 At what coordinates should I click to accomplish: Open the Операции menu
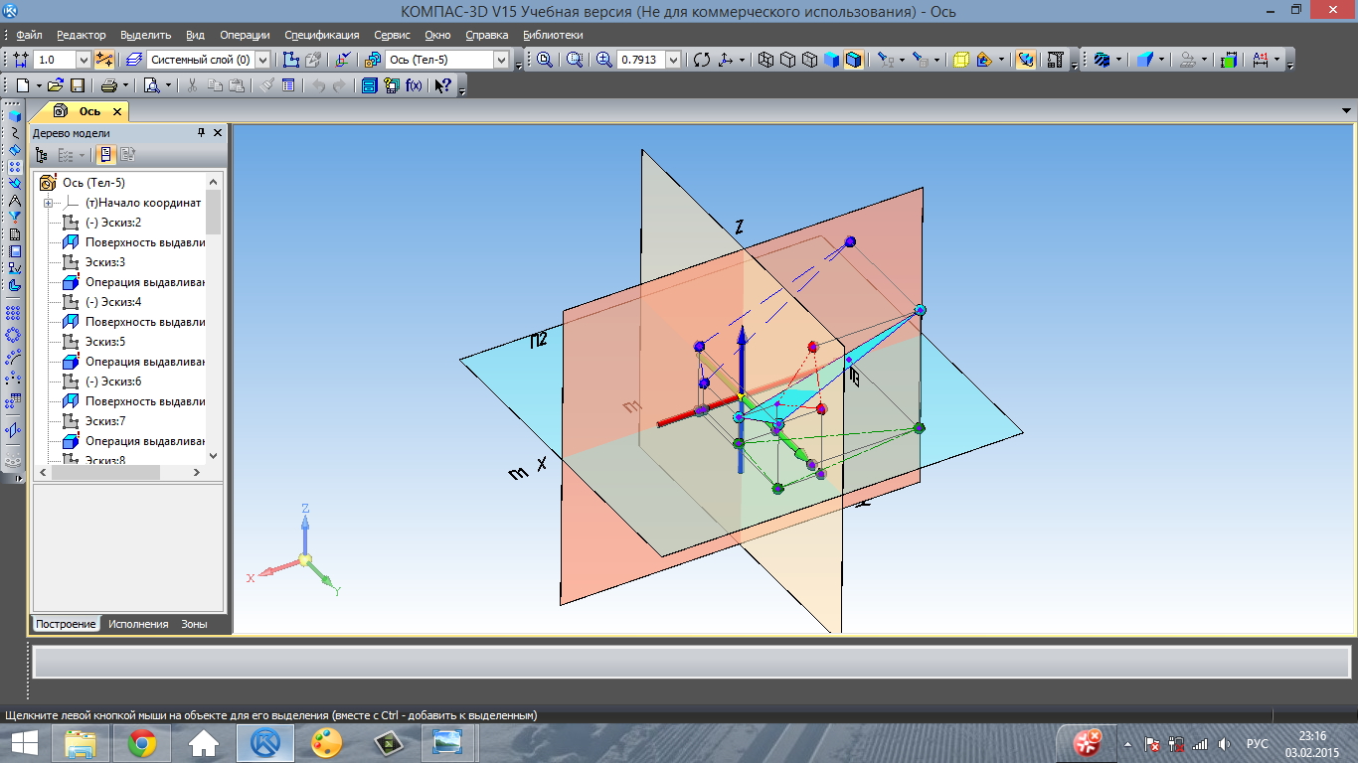245,35
